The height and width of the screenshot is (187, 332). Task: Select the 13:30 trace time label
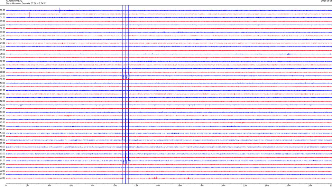point(2,108)
